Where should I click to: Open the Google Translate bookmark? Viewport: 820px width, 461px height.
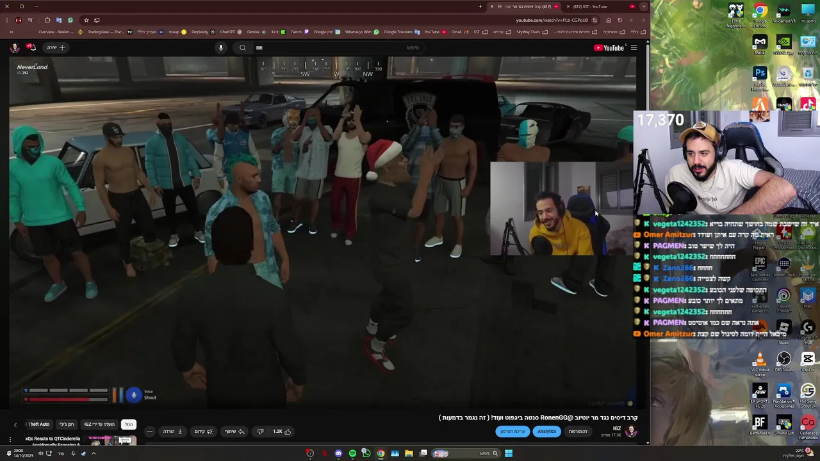401,32
